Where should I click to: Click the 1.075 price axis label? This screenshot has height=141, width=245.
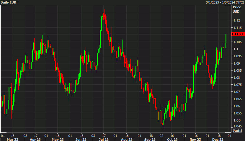[238, 85]
